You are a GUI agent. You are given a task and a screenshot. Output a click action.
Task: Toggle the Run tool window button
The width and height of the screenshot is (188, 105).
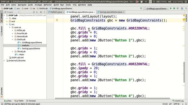pyautogui.click(x=8, y=101)
